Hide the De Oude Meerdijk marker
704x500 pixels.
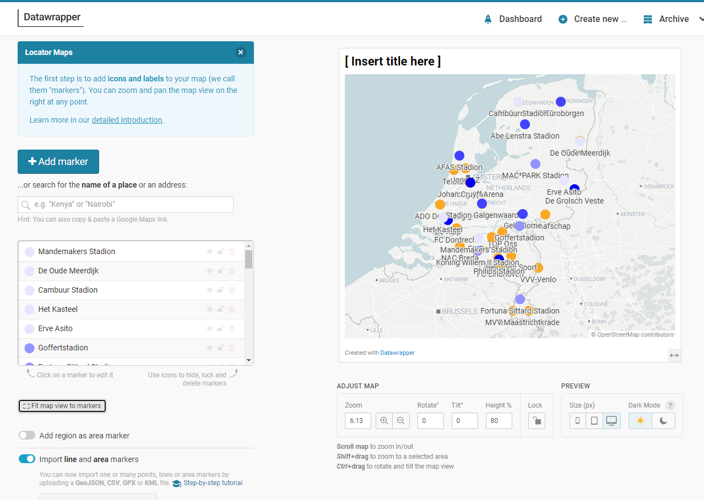pyautogui.click(x=210, y=271)
